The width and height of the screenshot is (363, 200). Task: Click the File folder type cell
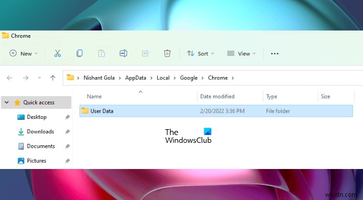pyautogui.click(x=278, y=111)
